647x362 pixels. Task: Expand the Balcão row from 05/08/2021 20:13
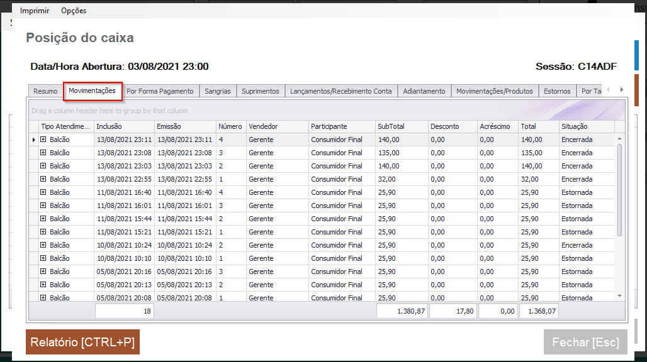(x=43, y=285)
